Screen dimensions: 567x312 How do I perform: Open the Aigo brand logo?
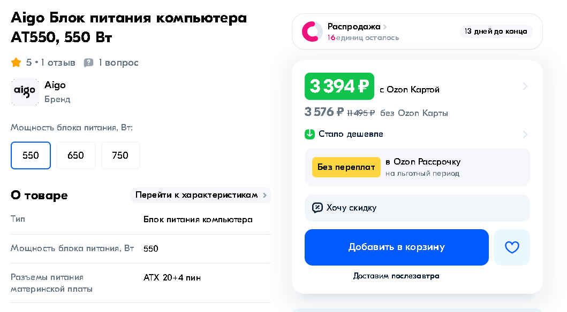pos(25,92)
